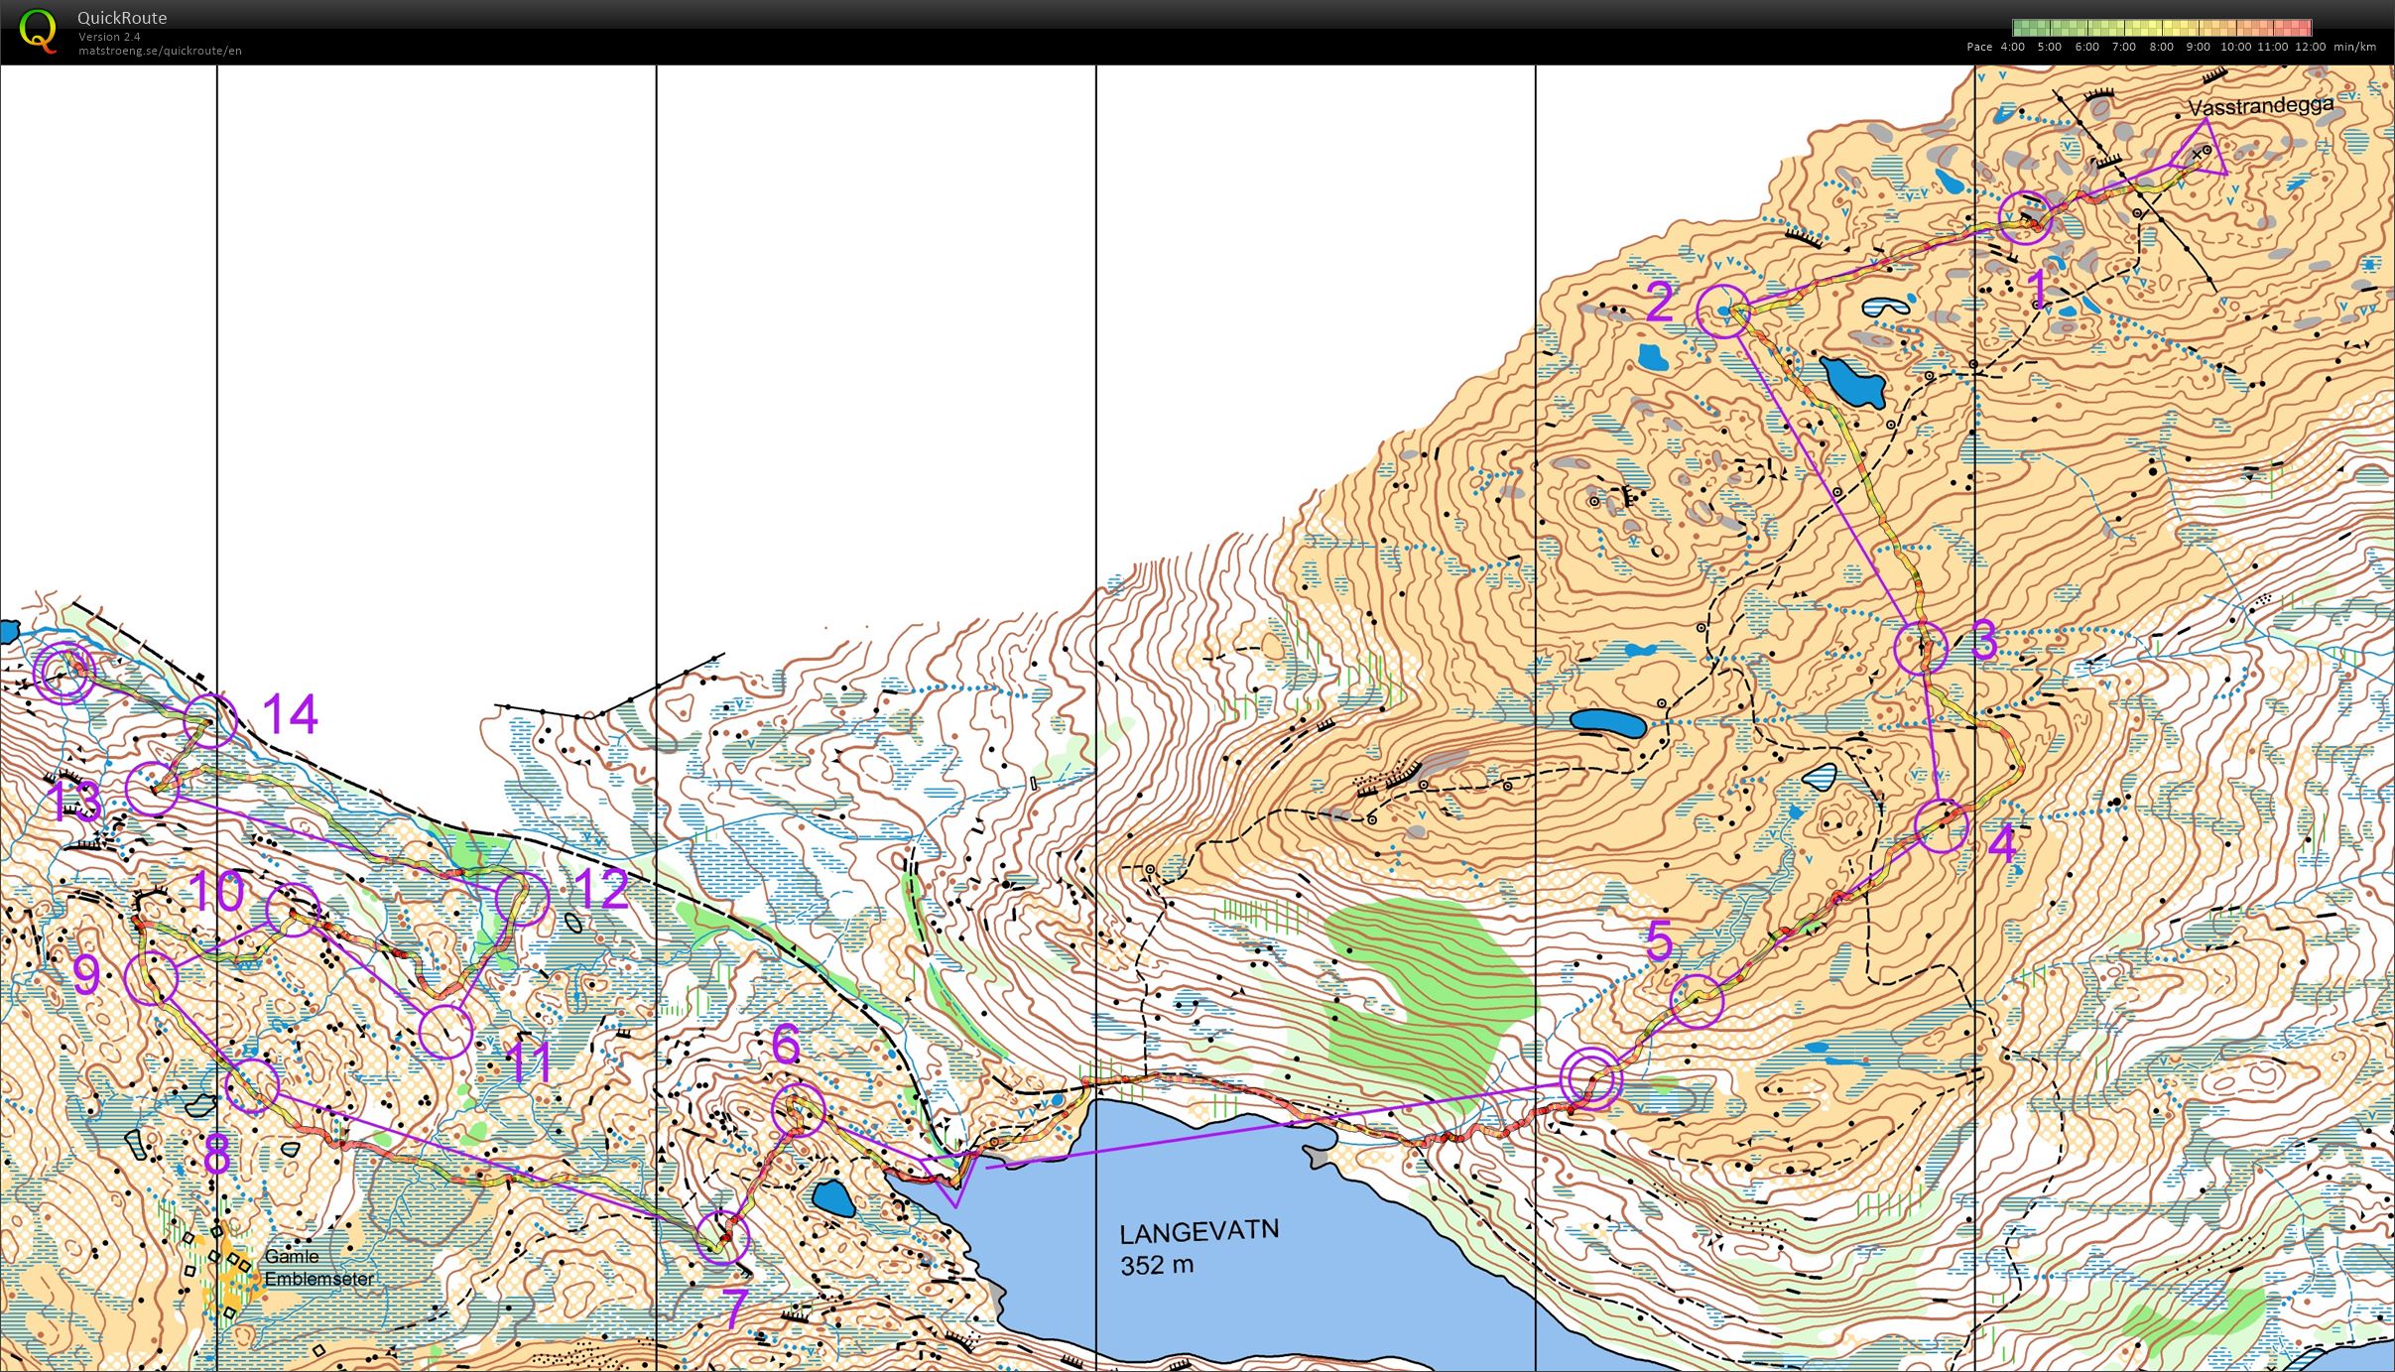2395x1372 pixels.
Task: Select control circle 9
Action: 152,978
